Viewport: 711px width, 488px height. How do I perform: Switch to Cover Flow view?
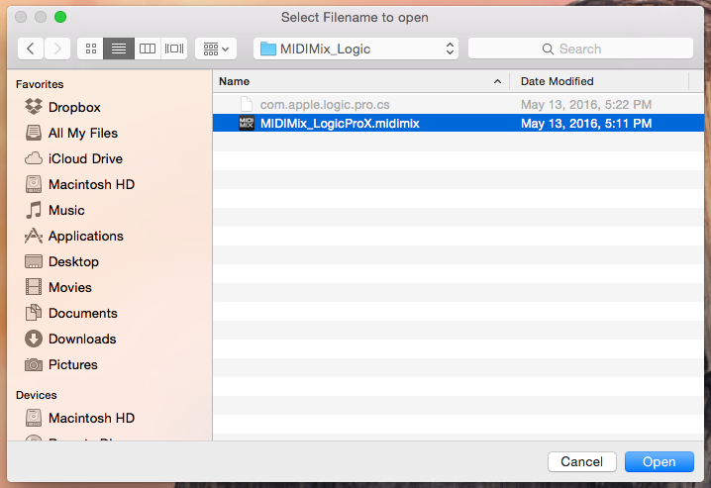tap(174, 49)
